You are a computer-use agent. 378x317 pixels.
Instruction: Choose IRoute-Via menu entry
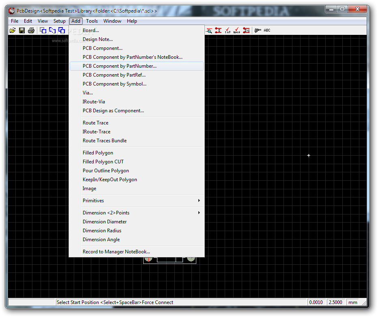(x=137, y=102)
